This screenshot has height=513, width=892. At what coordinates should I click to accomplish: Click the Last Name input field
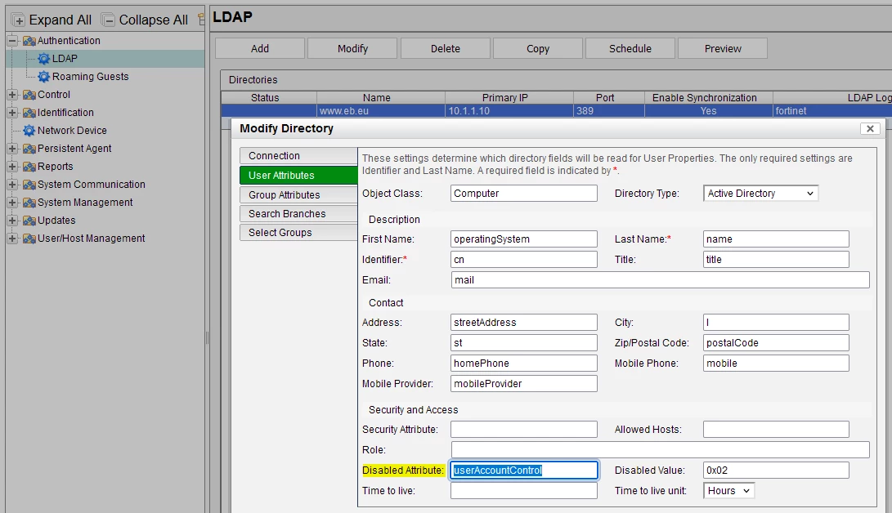click(776, 239)
